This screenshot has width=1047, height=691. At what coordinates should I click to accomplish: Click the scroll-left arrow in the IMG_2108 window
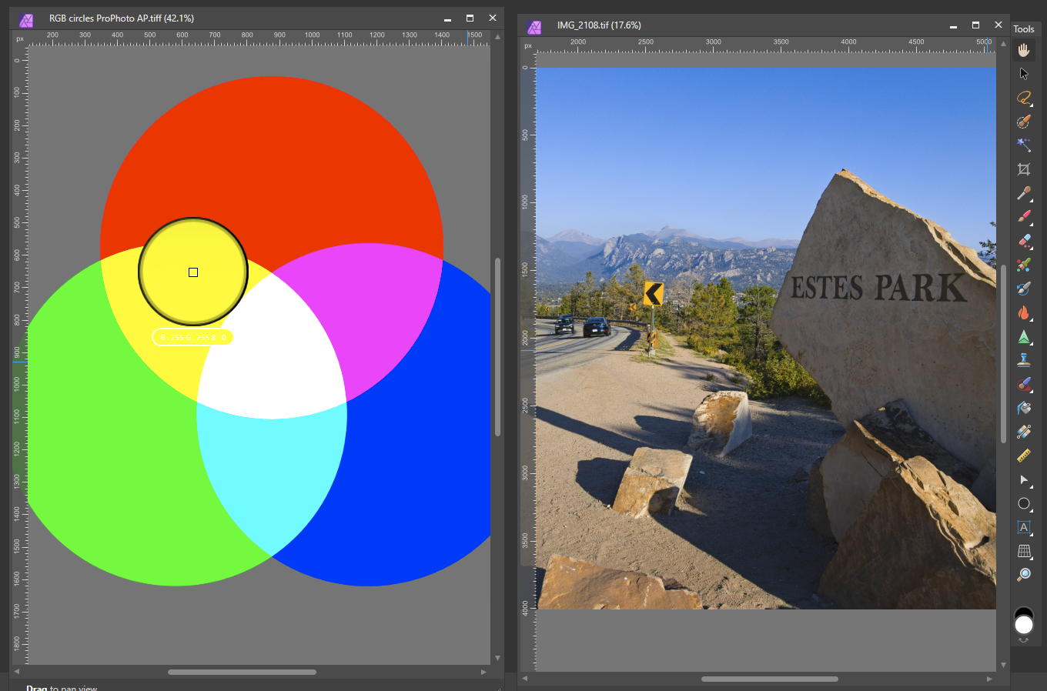[x=525, y=679]
